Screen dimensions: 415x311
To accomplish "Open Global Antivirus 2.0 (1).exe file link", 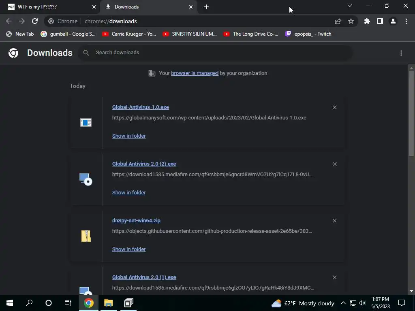I will point(144,277).
